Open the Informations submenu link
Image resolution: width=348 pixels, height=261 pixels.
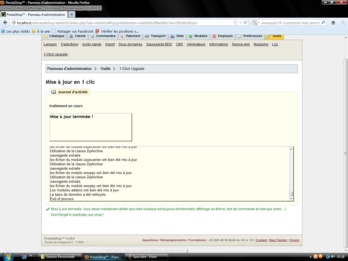coord(219,44)
